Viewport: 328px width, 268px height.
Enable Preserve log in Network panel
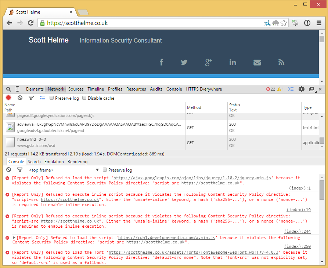[52, 98]
